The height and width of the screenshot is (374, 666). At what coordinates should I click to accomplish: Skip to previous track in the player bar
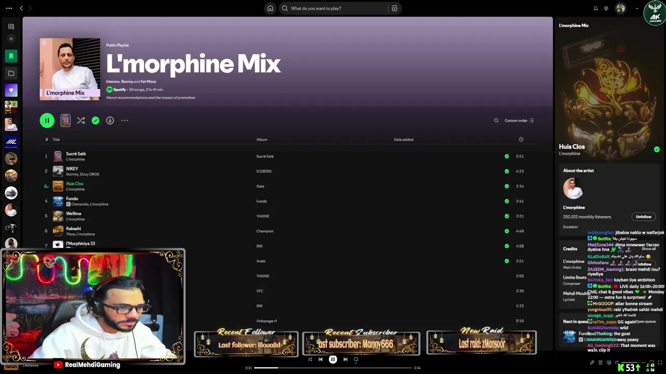click(x=321, y=359)
